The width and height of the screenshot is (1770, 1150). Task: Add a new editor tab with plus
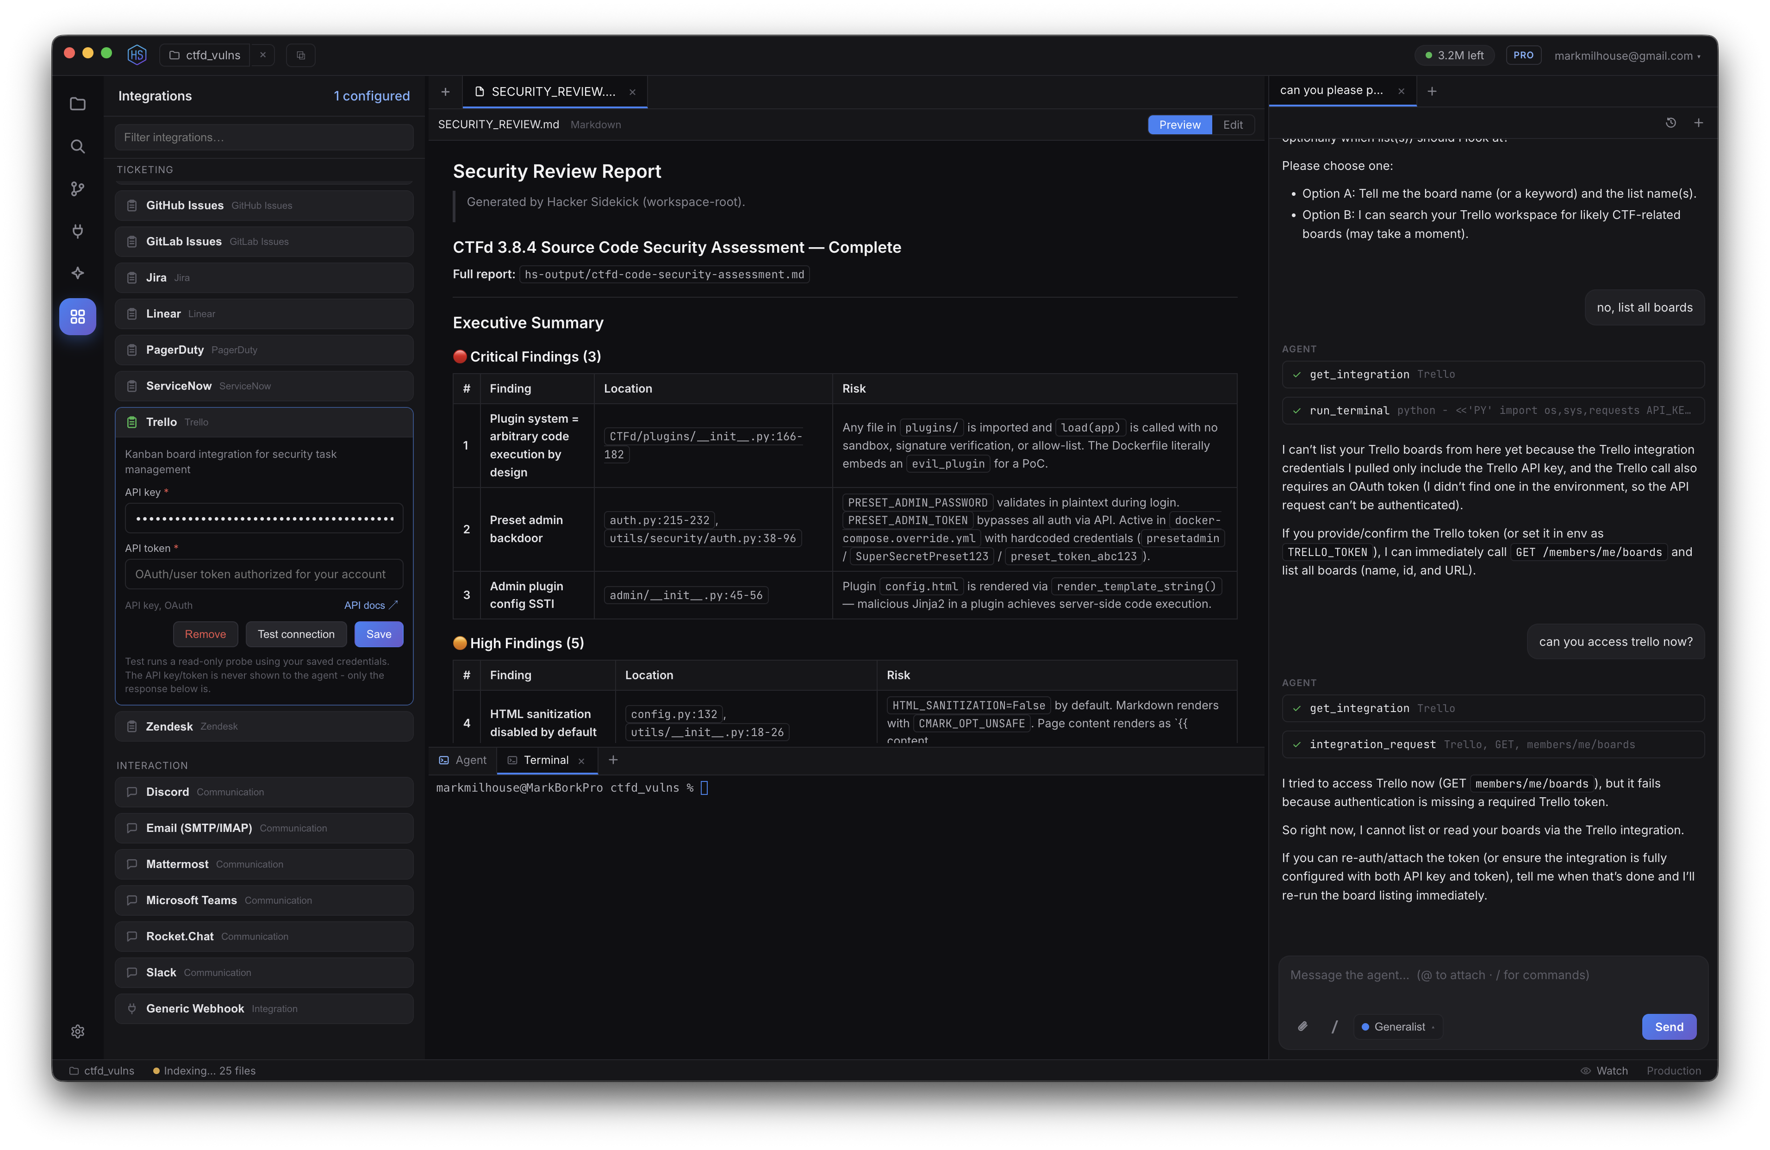pyautogui.click(x=445, y=92)
